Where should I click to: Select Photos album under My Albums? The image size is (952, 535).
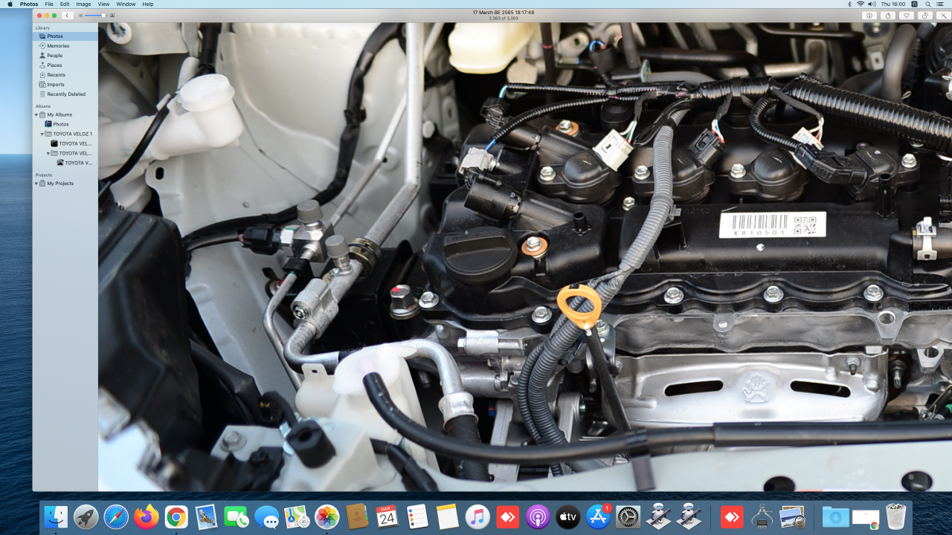tap(60, 124)
